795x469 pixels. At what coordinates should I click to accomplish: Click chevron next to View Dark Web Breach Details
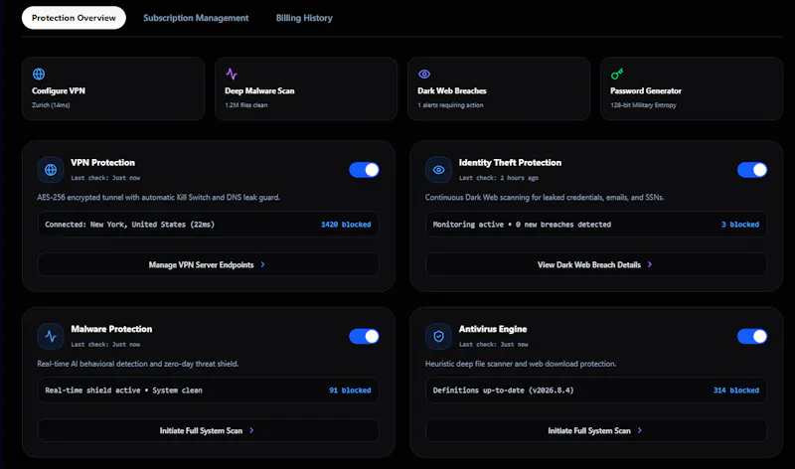pos(650,264)
